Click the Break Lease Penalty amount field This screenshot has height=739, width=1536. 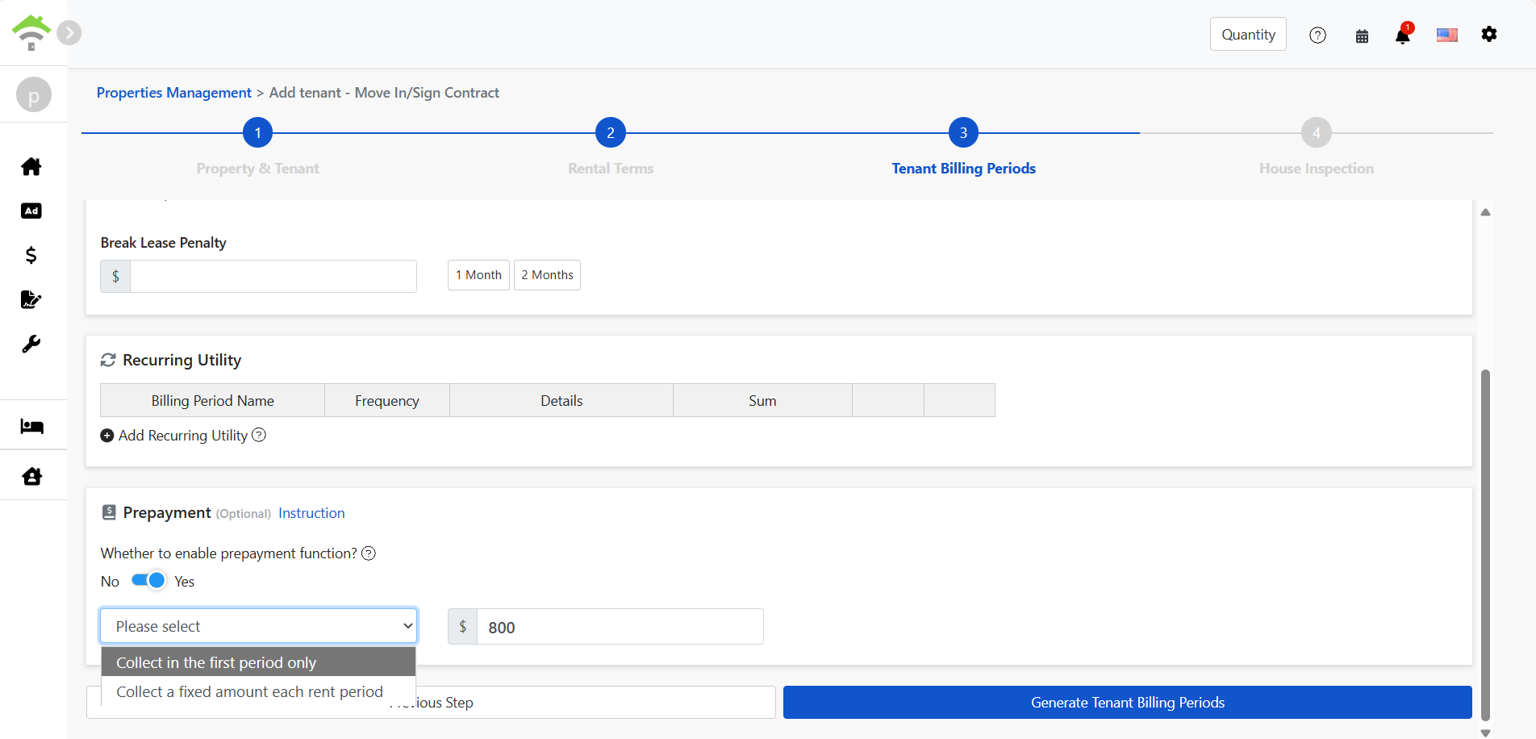coord(273,276)
